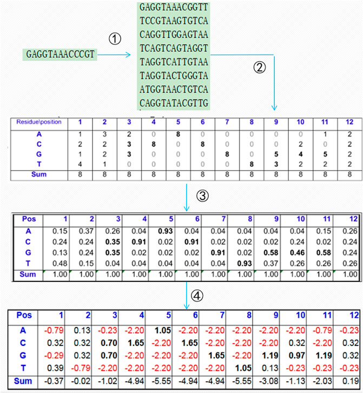Click column header 6 in the frequency table
Viewport: 363px width, 393px height.
[197, 219]
